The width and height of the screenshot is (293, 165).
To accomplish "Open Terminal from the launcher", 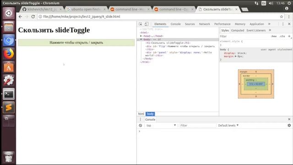I will tap(9, 94).
